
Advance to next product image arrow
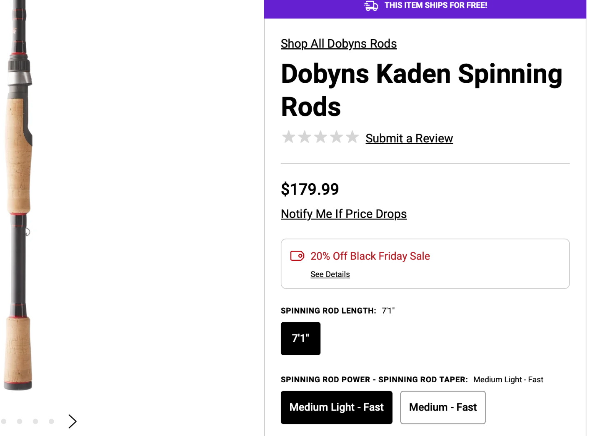72,421
